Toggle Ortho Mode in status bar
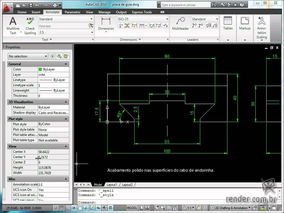 67,208
